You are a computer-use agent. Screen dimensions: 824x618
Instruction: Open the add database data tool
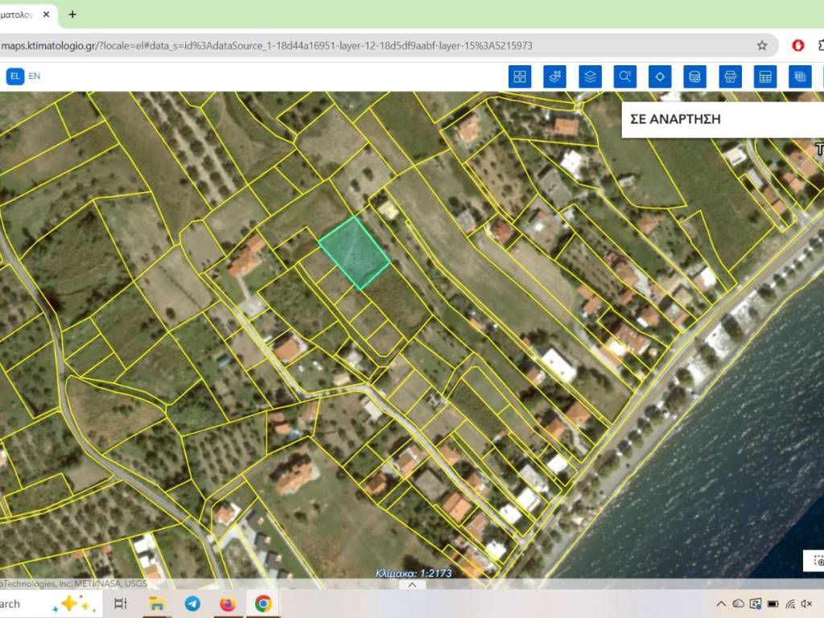click(x=695, y=76)
